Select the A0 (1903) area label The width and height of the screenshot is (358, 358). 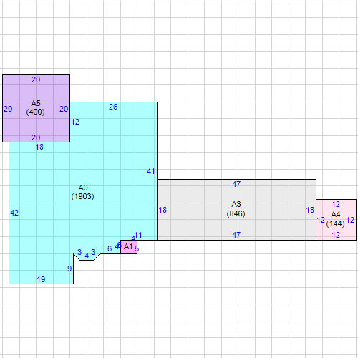point(82,192)
